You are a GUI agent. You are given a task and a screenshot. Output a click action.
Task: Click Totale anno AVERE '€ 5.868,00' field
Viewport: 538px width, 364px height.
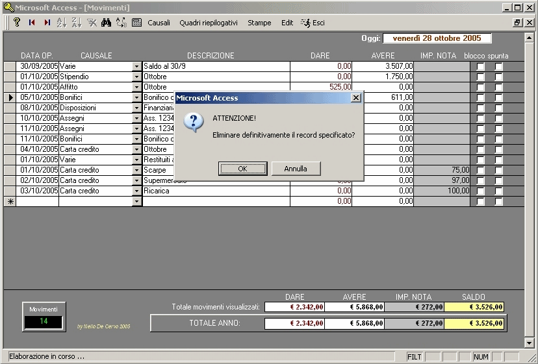[354, 323]
